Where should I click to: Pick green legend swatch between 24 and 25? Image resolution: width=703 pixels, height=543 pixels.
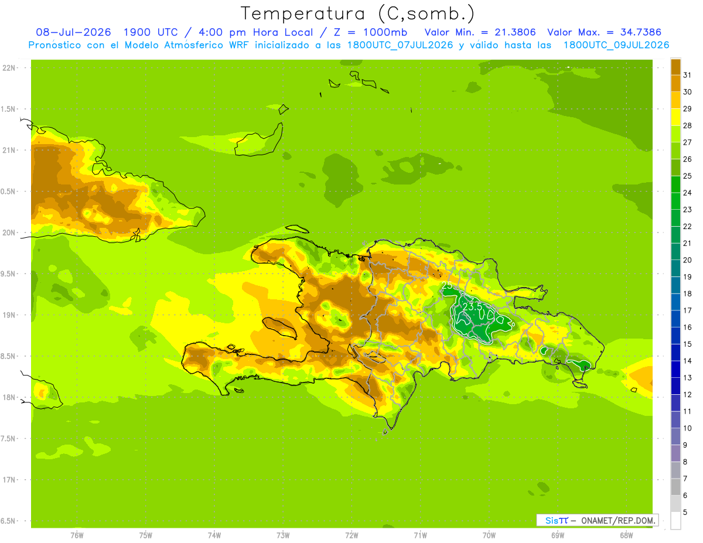(676, 185)
